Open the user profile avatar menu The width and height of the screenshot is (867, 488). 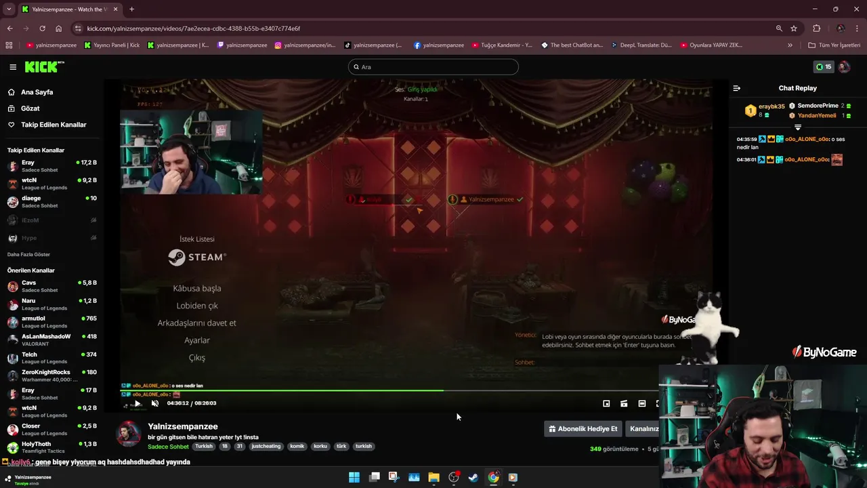click(x=844, y=67)
